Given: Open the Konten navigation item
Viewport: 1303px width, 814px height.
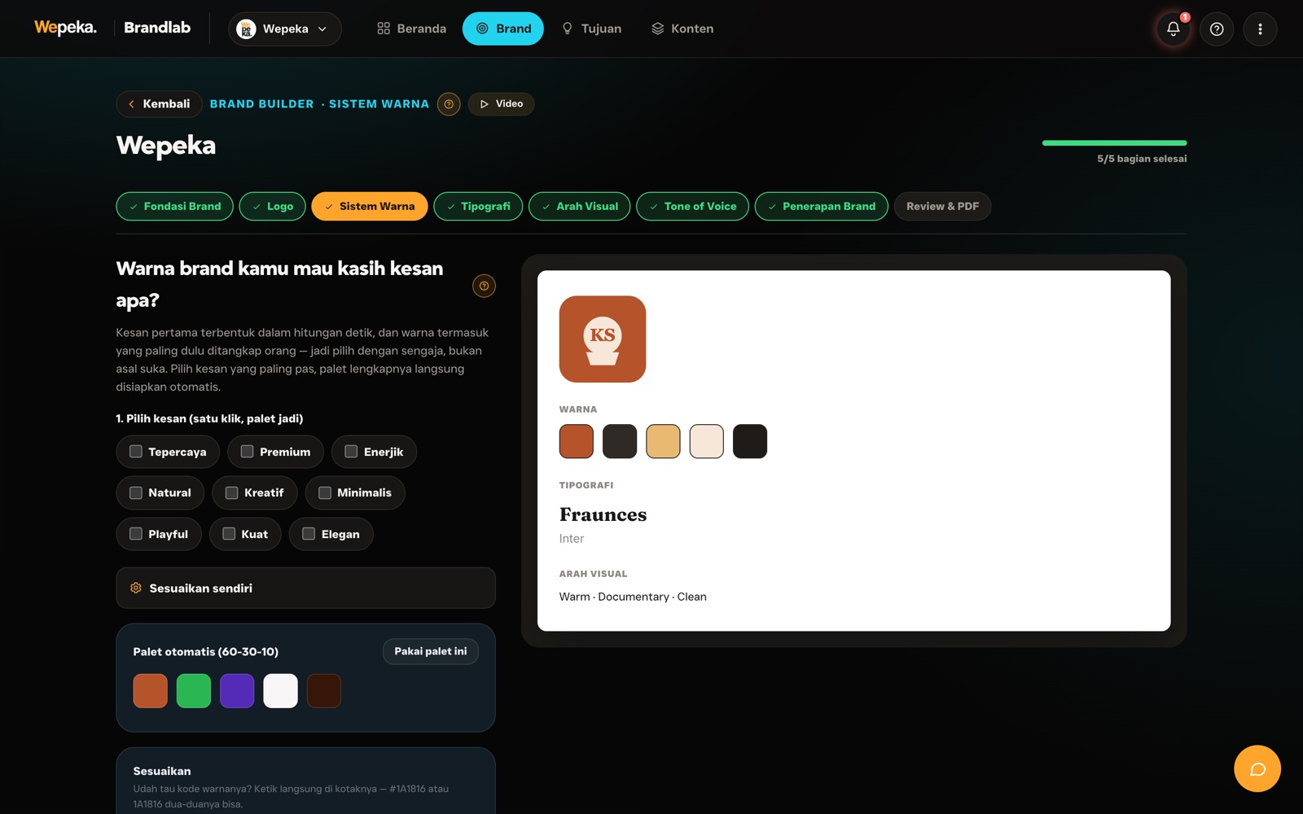Looking at the screenshot, I should (x=682, y=28).
